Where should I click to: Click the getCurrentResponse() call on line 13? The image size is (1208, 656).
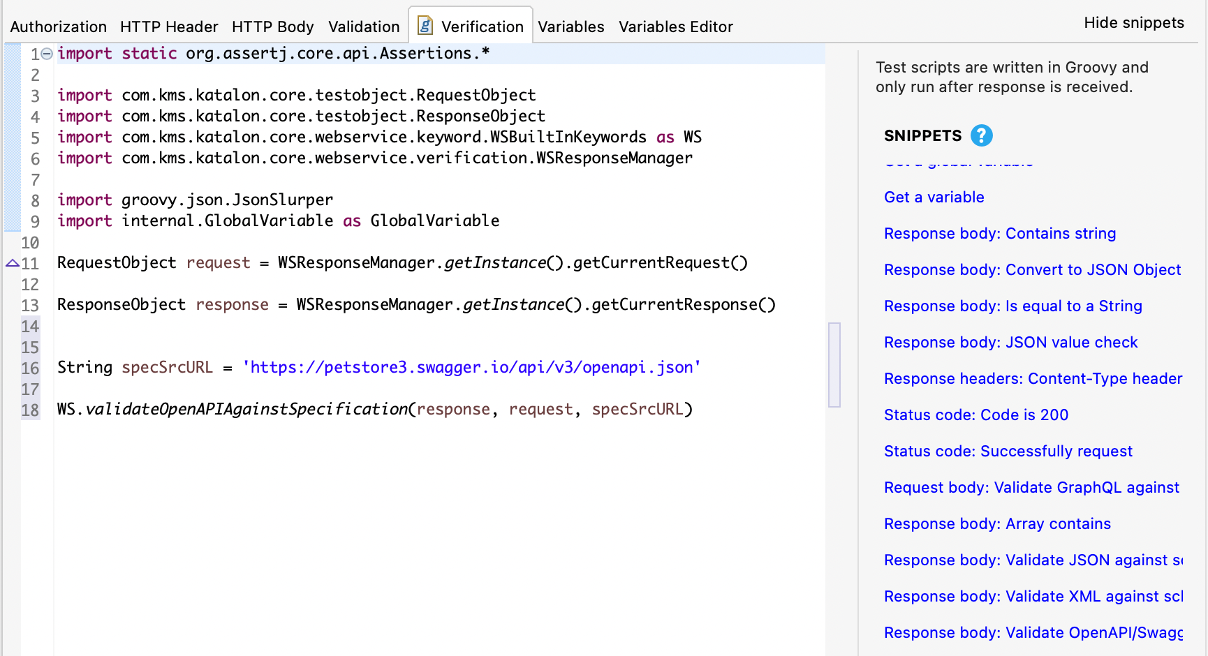tap(684, 304)
